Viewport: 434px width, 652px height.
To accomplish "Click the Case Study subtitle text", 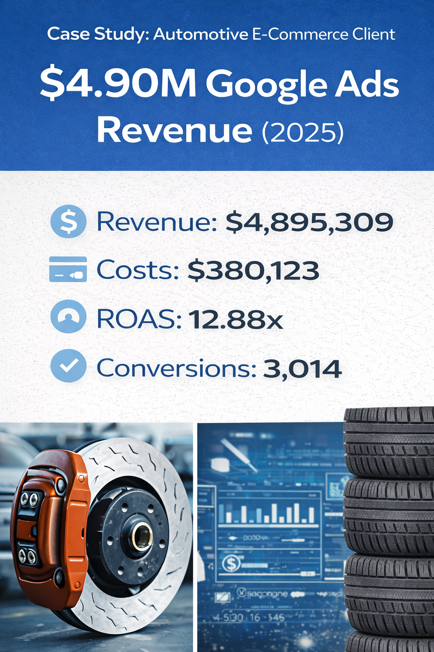I will (x=221, y=34).
